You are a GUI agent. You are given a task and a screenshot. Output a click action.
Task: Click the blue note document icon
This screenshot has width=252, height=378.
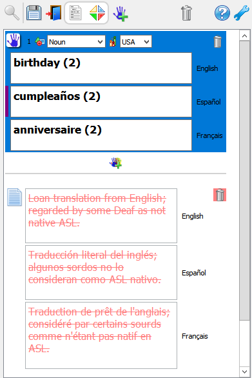(x=14, y=197)
